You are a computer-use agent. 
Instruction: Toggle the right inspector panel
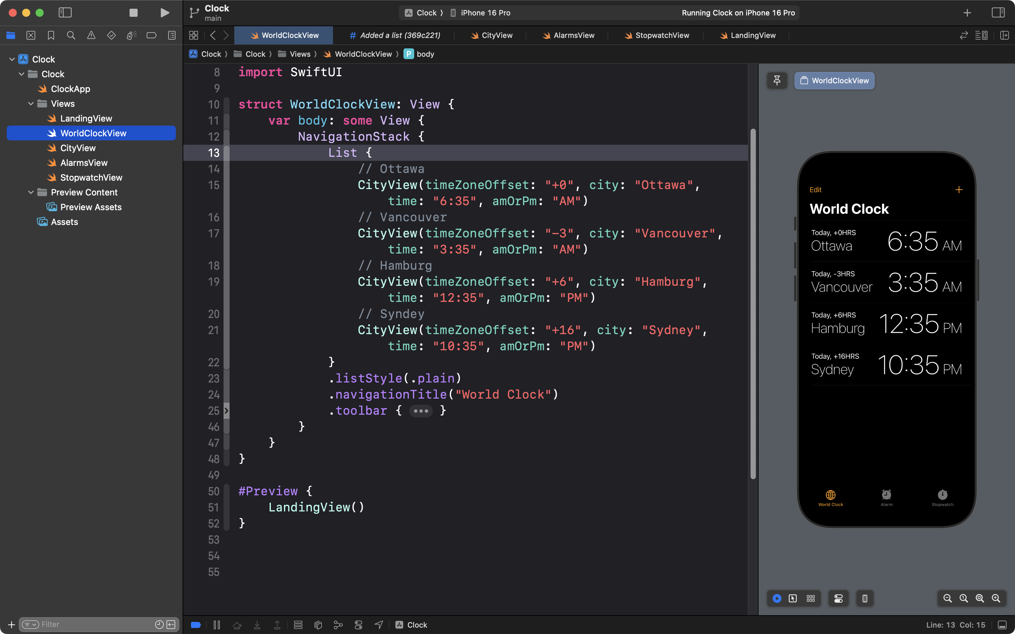pyautogui.click(x=998, y=12)
